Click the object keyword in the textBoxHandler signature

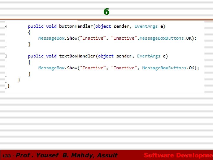point(106,56)
